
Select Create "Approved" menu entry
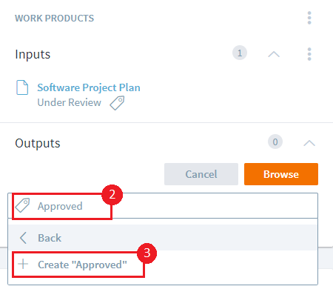click(x=163, y=265)
